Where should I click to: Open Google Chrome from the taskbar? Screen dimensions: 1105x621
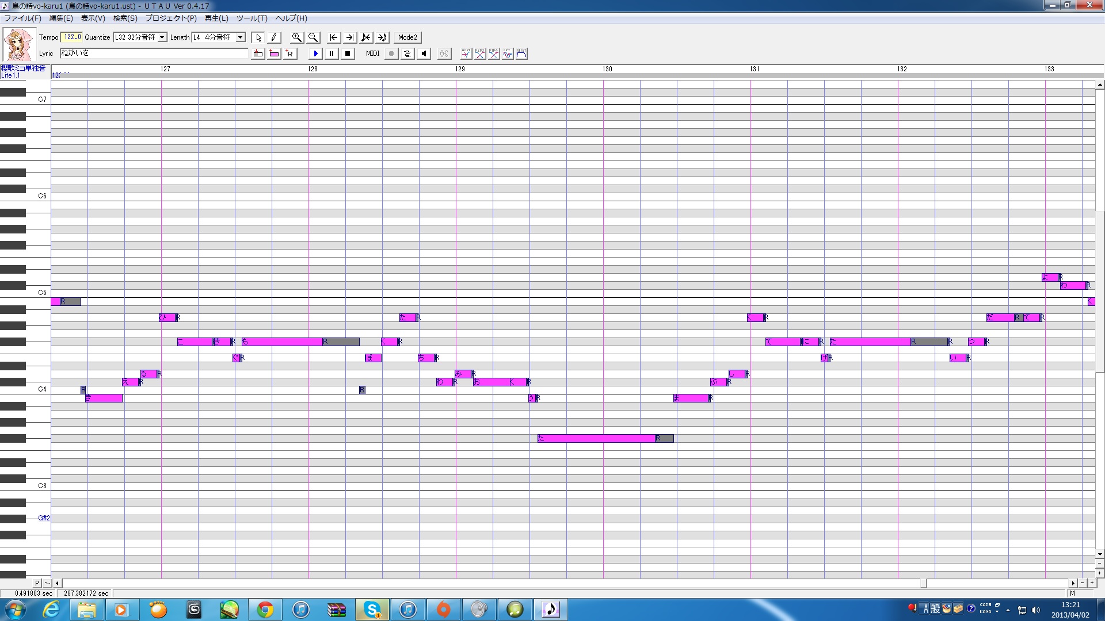[x=265, y=609]
